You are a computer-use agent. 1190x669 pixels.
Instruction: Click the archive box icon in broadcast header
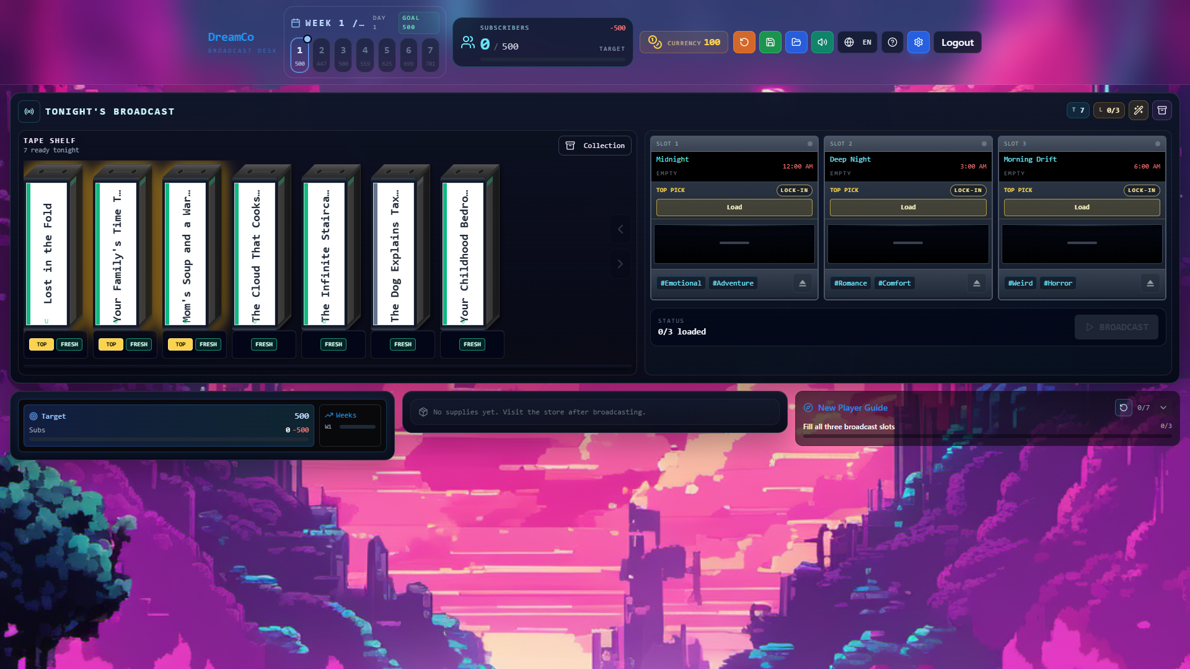click(1162, 110)
